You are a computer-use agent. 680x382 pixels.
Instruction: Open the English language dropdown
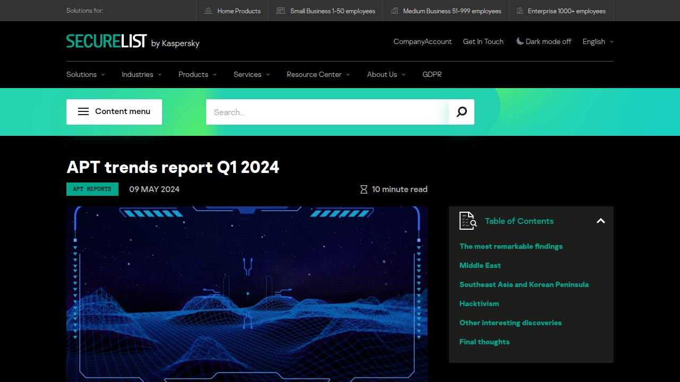[x=598, y=41]
